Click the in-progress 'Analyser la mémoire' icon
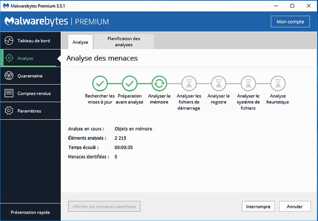 [159, 83]
